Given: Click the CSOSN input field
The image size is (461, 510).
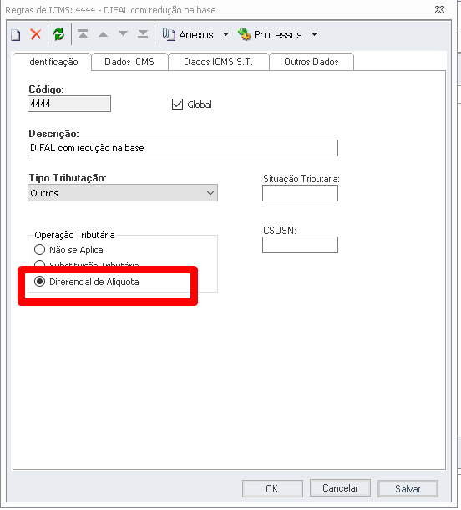Looking at the screenshot, I should (x=300, y=245).
